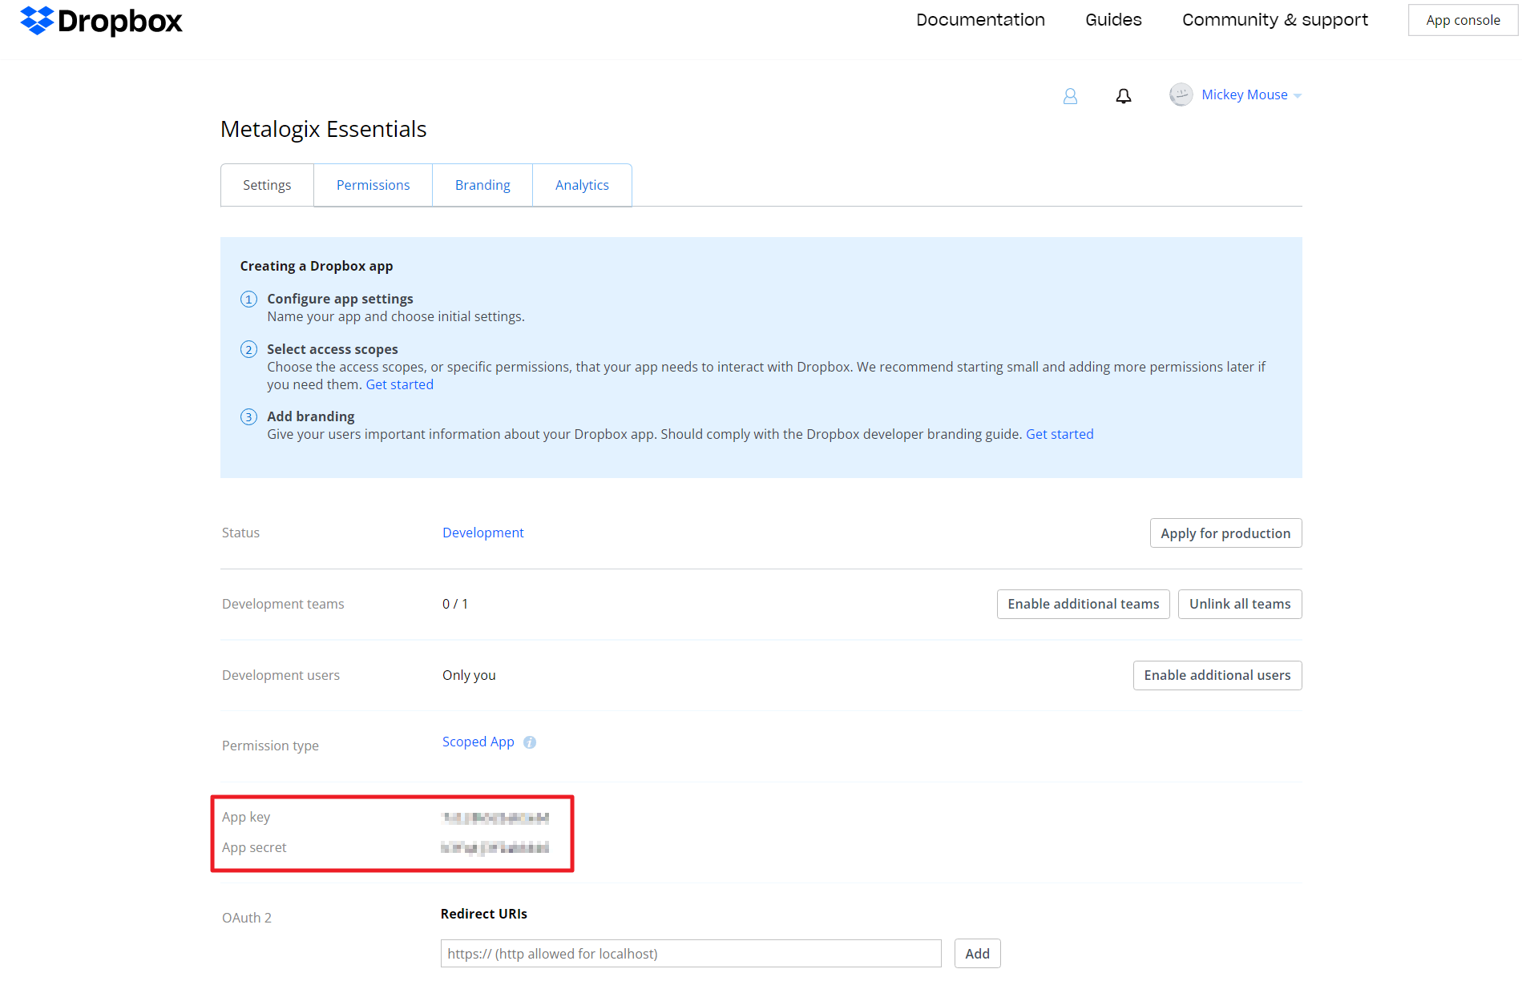The width and height of the screenshot is (1522, 981).
Task: Click Get started under Select access scopes
Action: pos(399,384)
